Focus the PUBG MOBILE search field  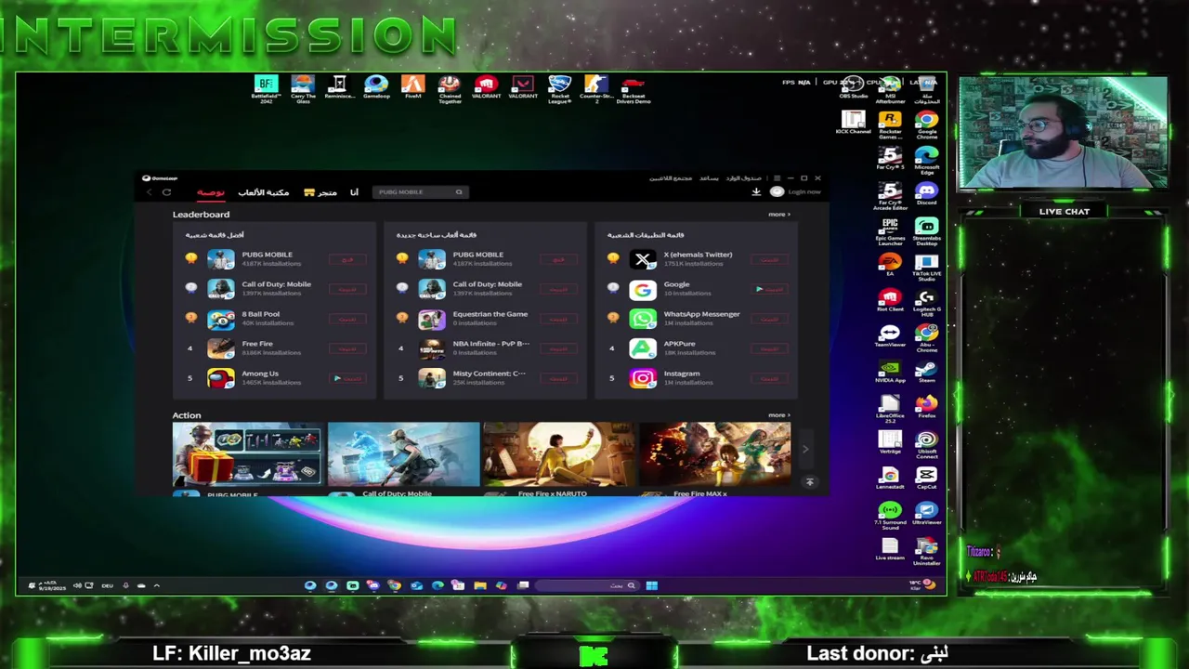(x=420, y=192)
